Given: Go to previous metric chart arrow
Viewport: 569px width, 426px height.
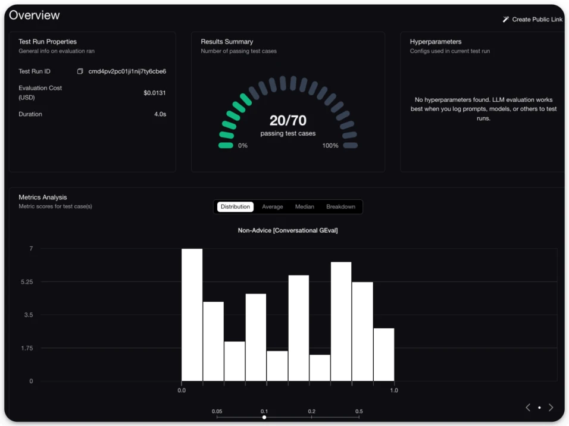Looking at the screenshot, I should [528, 408].
